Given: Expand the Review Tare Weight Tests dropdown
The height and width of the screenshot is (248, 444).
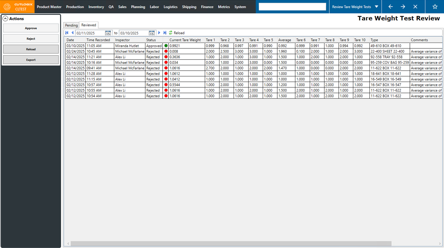Looking at the screenshot, I should (x=377, y=7).
